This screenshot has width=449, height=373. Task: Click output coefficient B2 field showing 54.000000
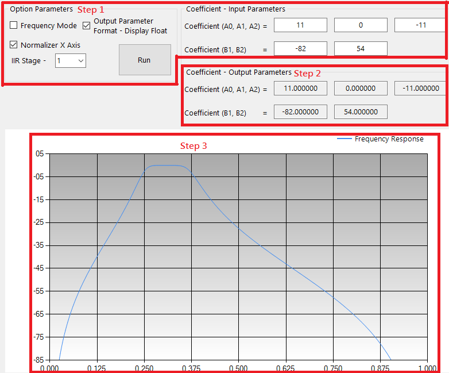click(361, 112)
